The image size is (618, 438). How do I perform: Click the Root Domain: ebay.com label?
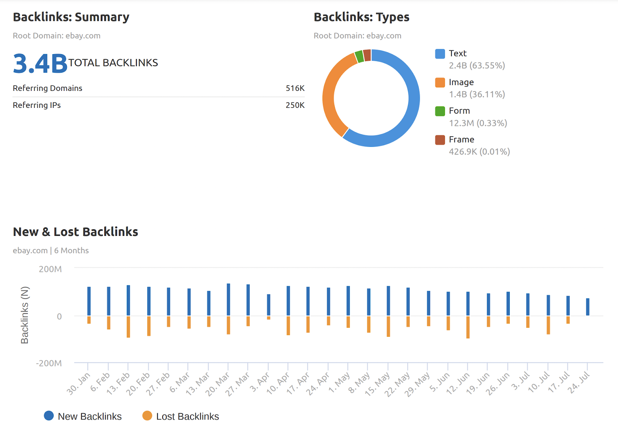(56, 36)
